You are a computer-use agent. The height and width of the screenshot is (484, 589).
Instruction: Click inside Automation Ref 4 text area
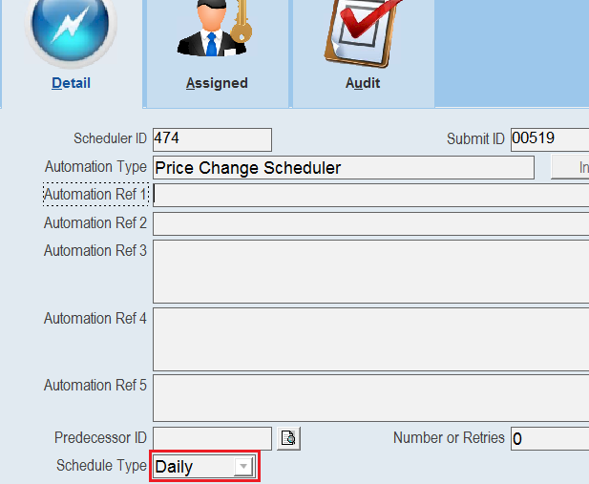pos(370,339)
